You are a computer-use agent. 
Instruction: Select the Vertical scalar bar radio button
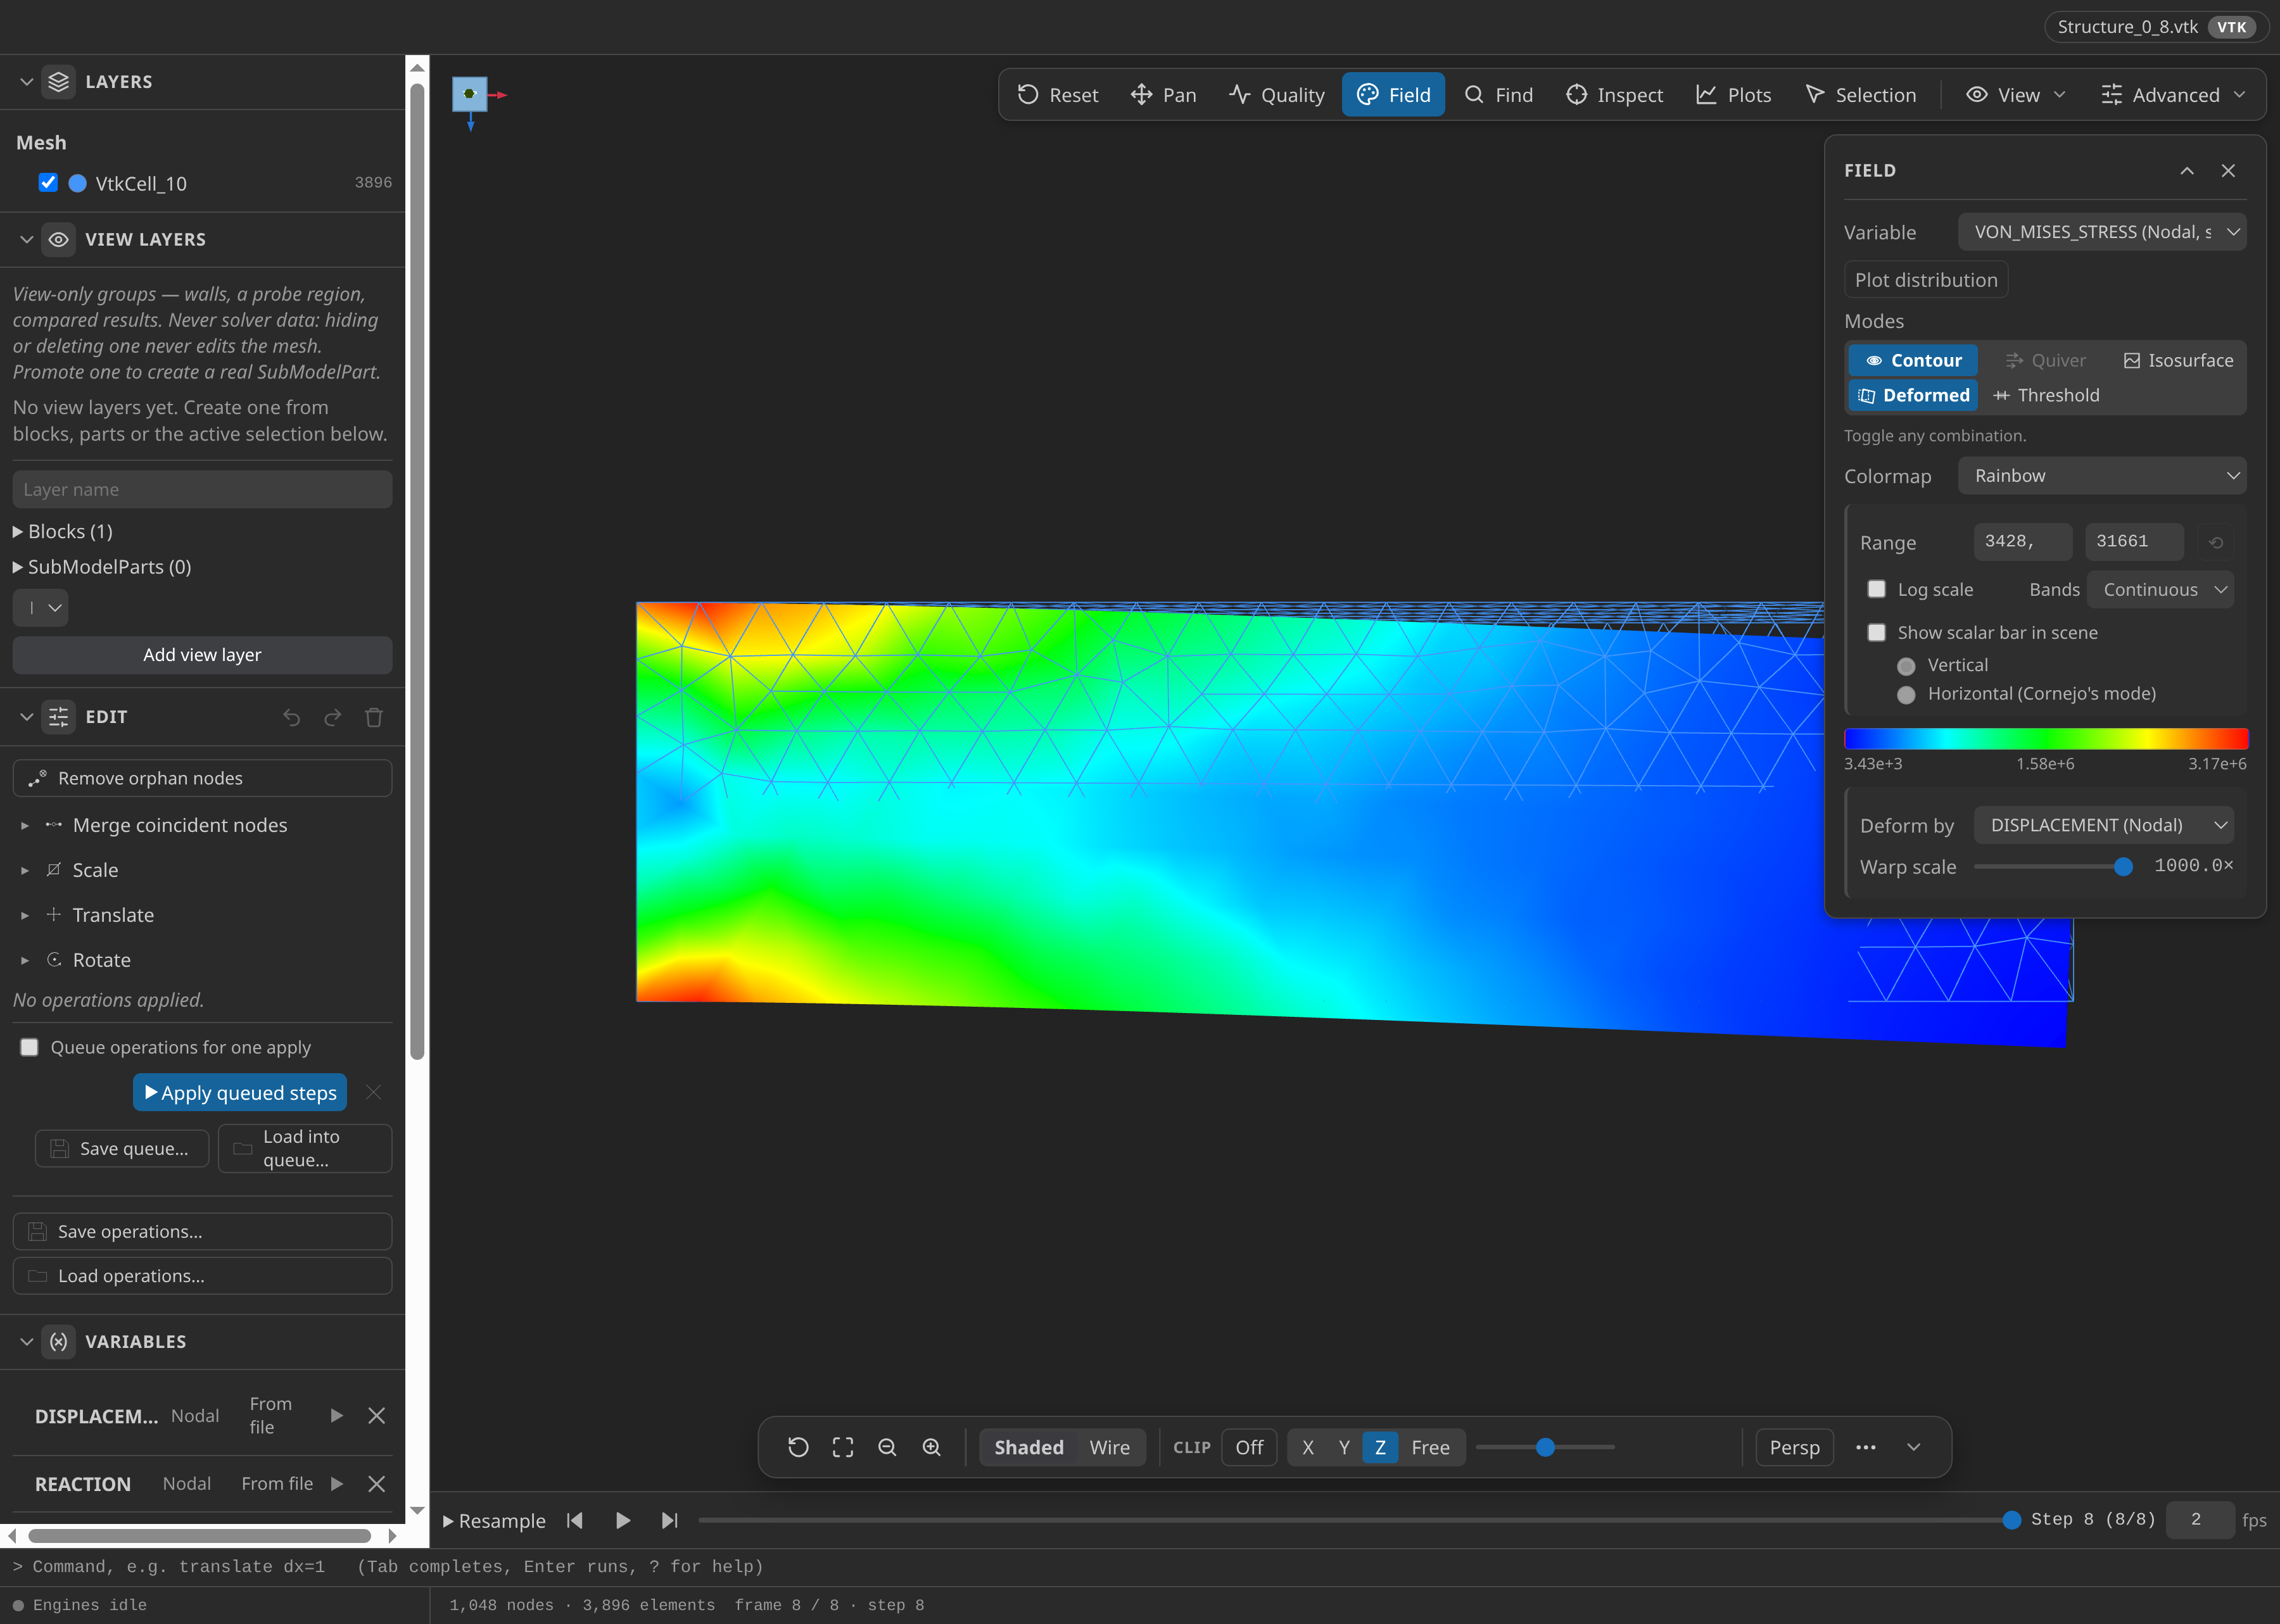click(1906, 666)
